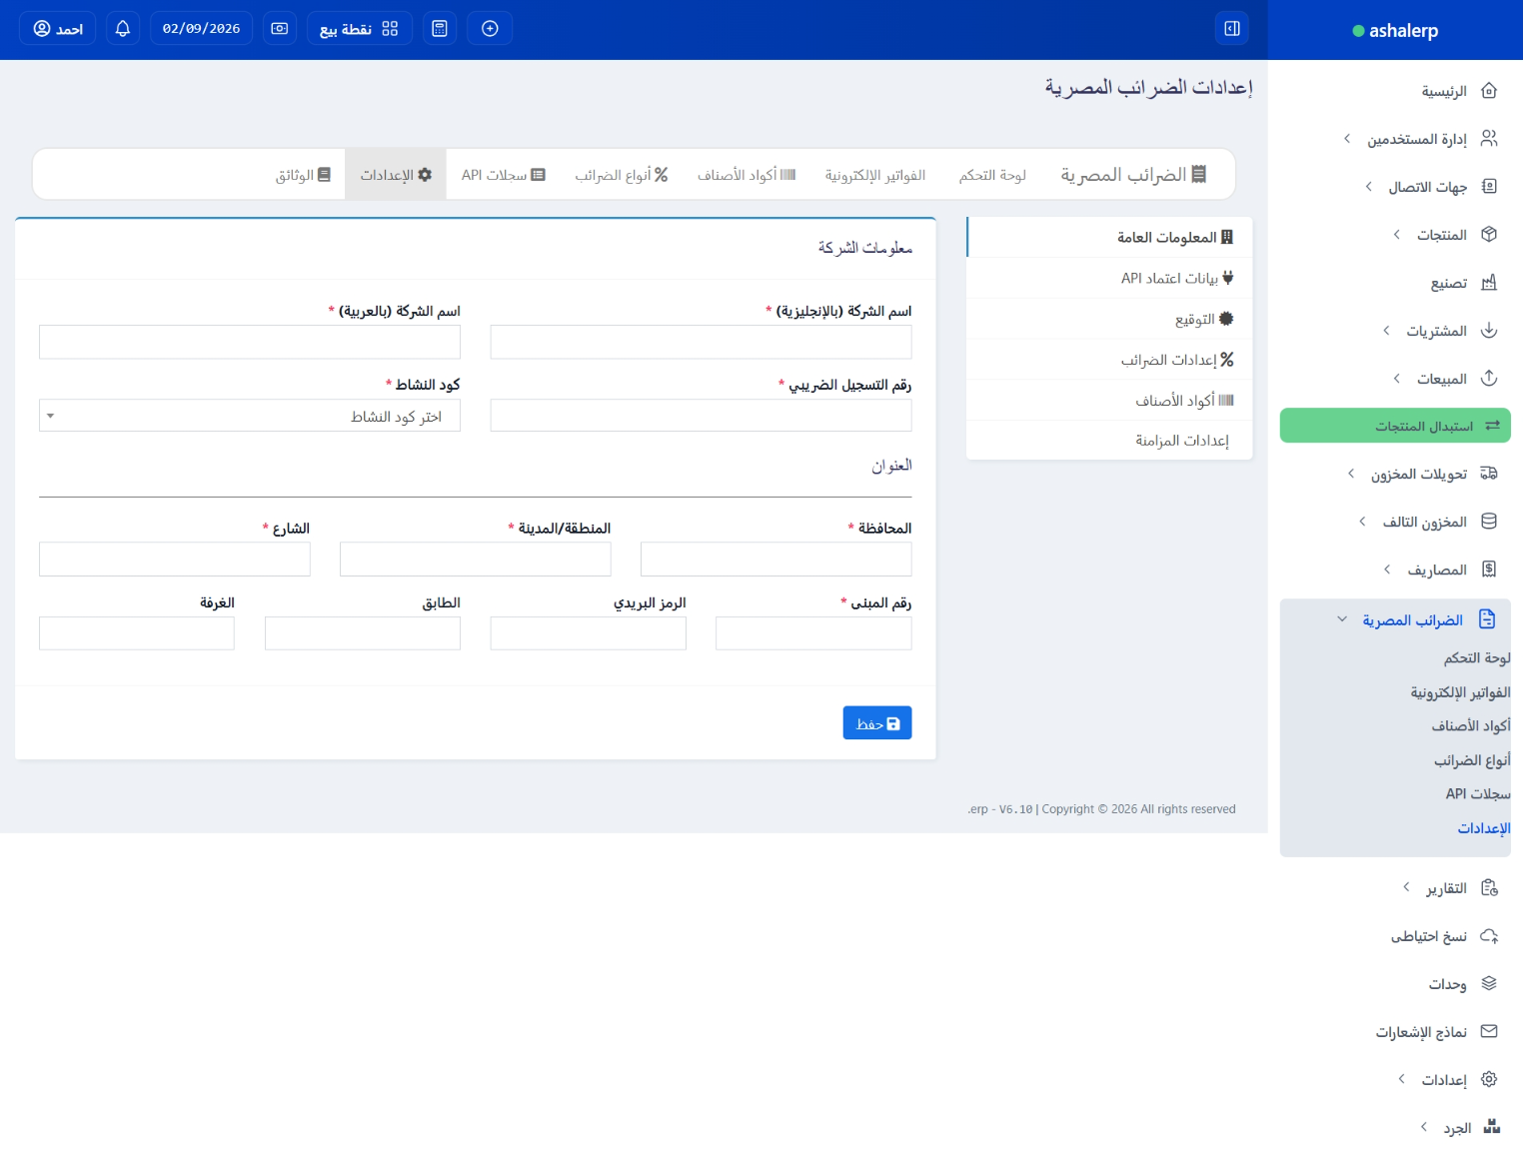1523x1157 pixels.
Task: Click the حفظ save button
Action: coord(876,723)
